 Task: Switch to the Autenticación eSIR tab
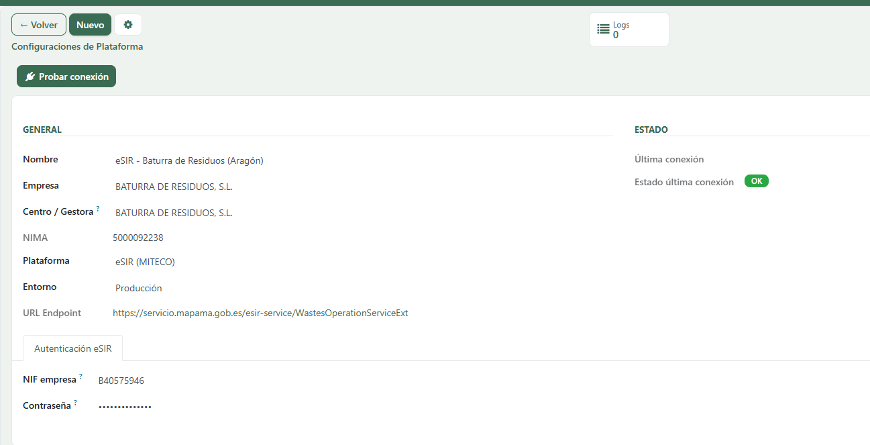tap(73, 348)
